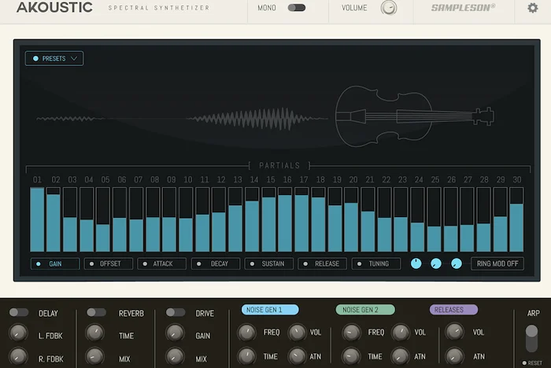Click the delay R. FDBK knob
This screenshot has height=368, width=551.
[x=18, y=356]
